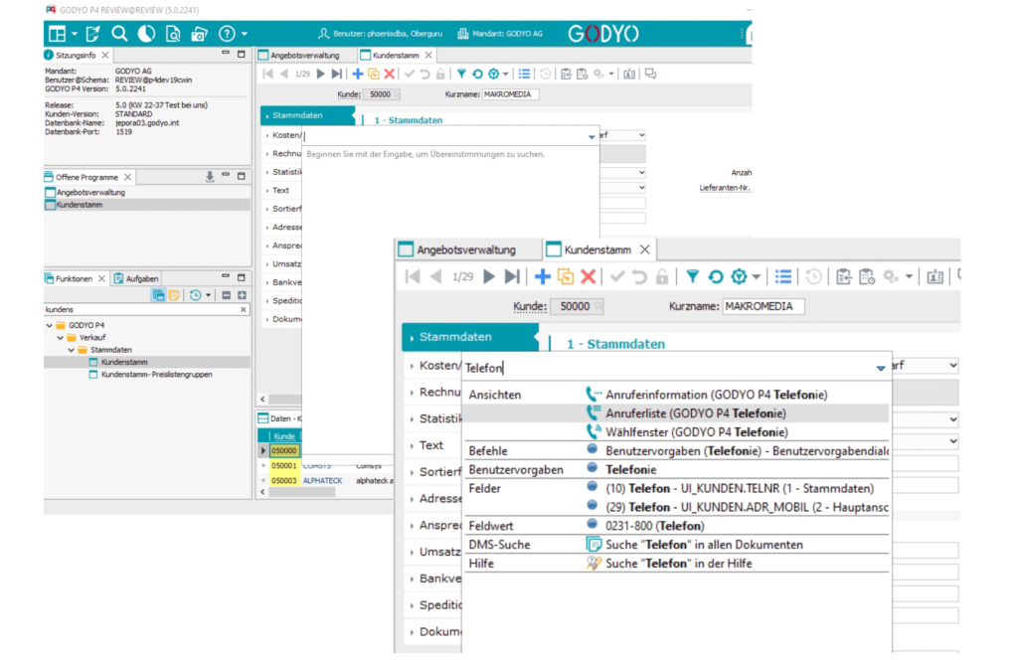Click the stacked windows icon in Funktionen toolbar
This screenshot has height=660, width=1018.
click(x=158, y=295)
